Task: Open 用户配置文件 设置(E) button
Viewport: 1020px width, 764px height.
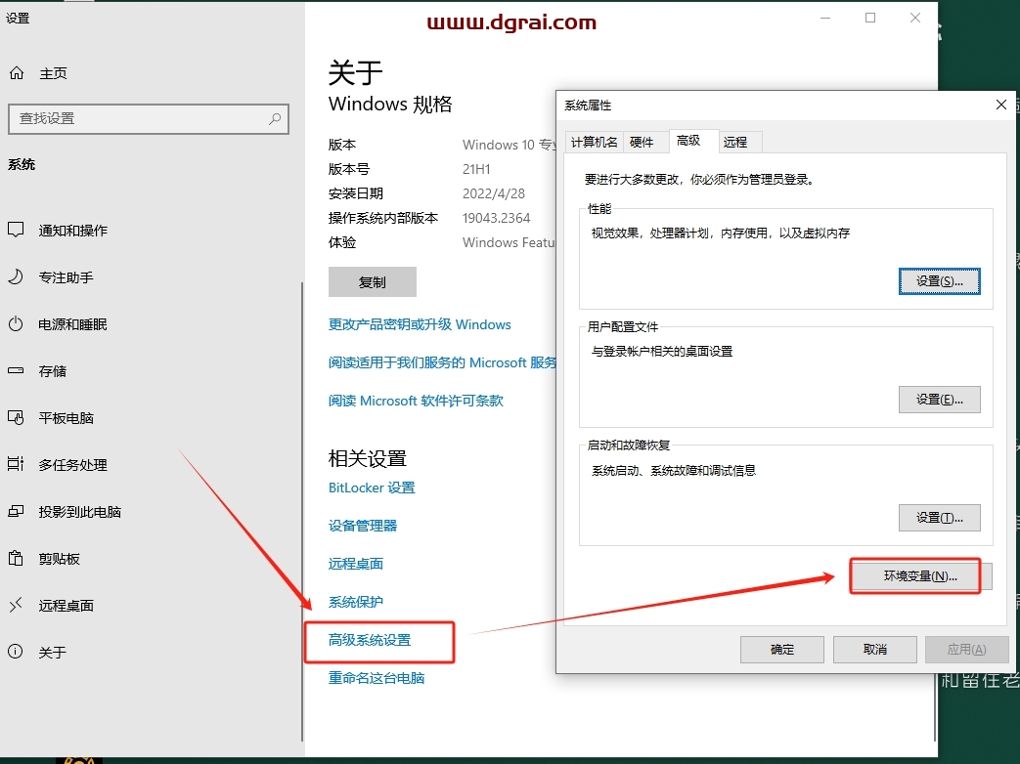Action: pyautogui.click(x=940, y=400)
